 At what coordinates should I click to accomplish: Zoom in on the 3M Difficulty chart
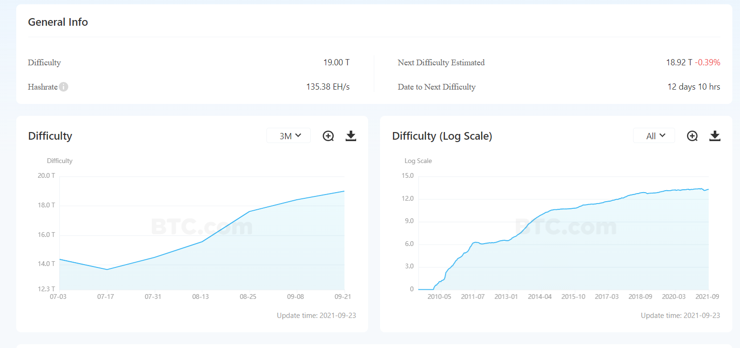point(328,136)
